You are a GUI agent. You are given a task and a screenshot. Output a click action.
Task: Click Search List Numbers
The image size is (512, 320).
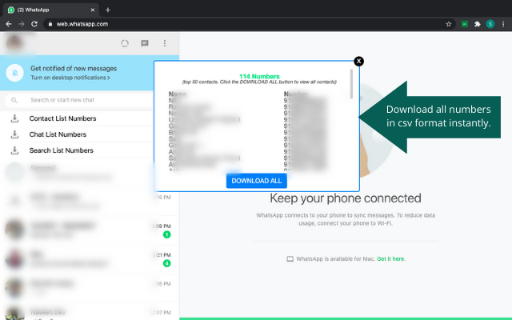click(x=62, y=150)
